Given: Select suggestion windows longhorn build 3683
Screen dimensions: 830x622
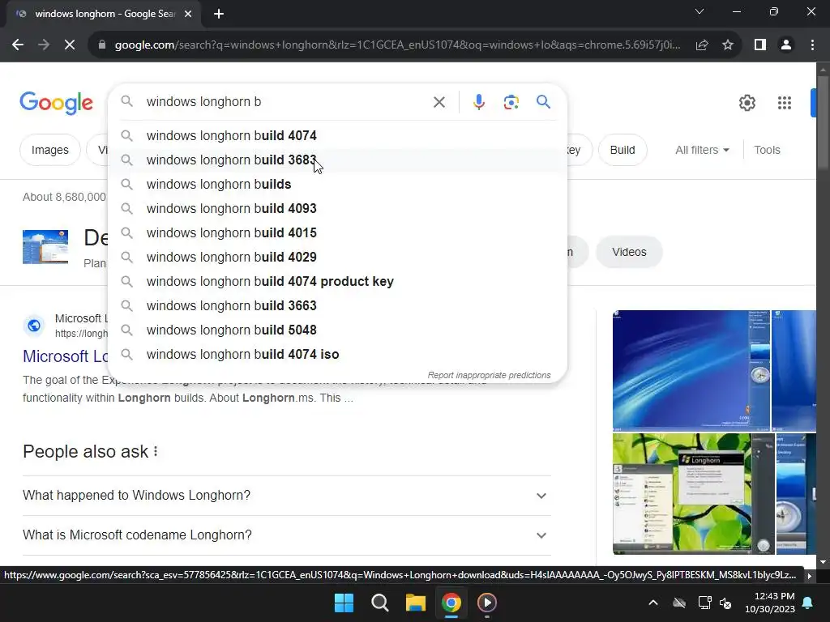Looking at the screenshot, I should click(337, 160).
